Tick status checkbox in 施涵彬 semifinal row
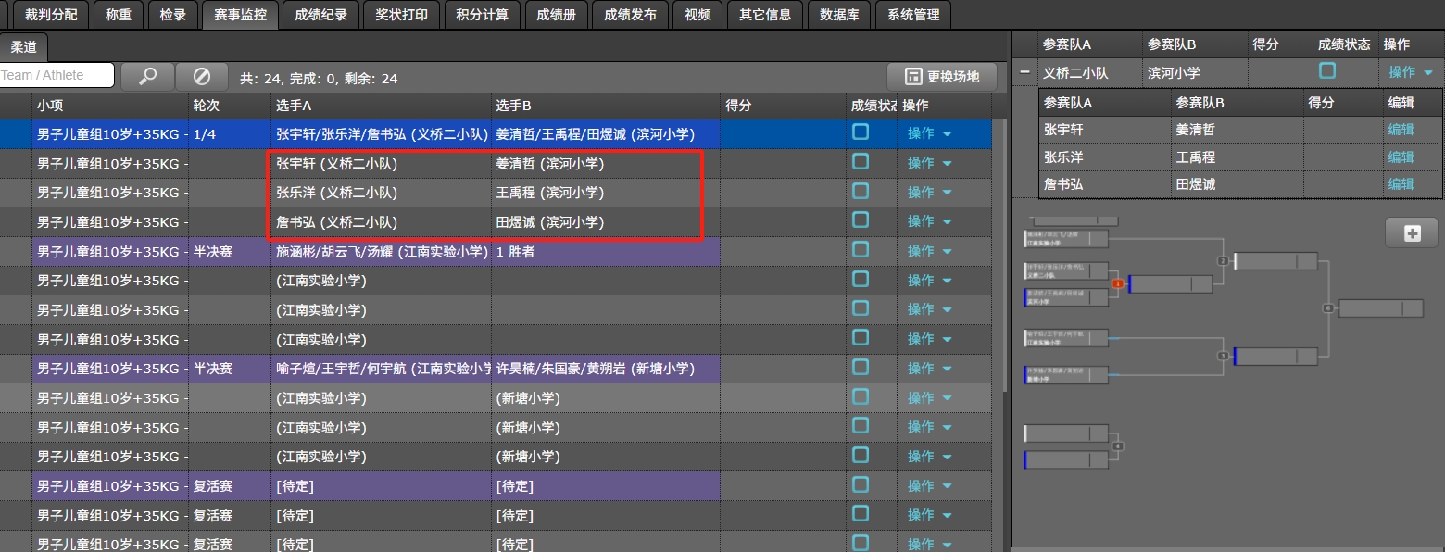This screenshot has height=552, width=1445. (x=861, y=250)
